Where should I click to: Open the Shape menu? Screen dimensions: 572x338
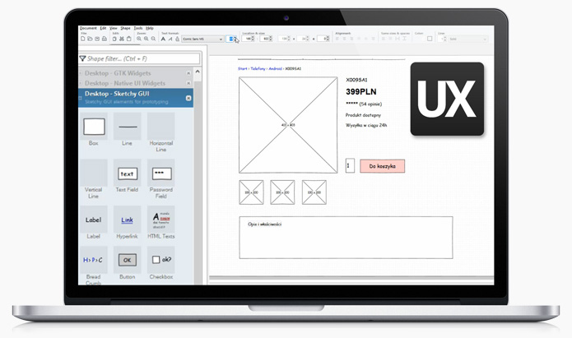point(125,28)
